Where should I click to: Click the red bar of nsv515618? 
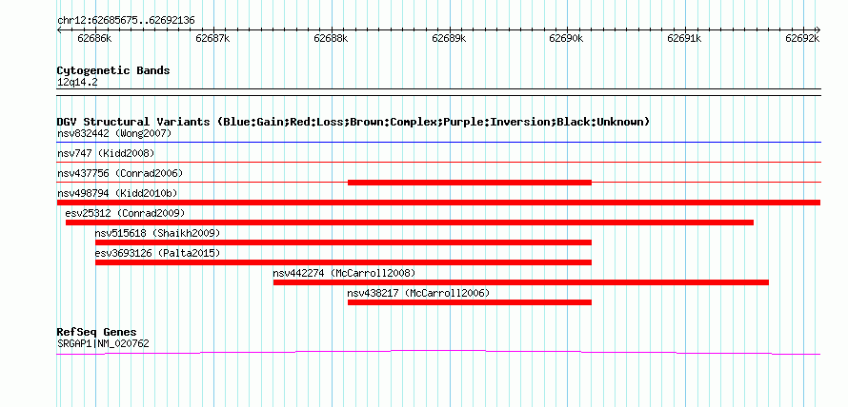coord(343,242)
